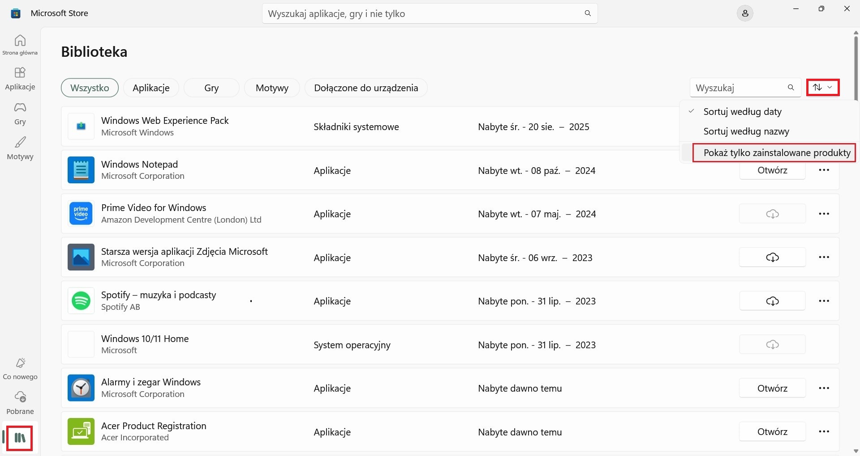This screenshot has width=860, height=456.
Task: Choose Pokaż tylko zainstalowane produkty
Action: pos(768,153)
